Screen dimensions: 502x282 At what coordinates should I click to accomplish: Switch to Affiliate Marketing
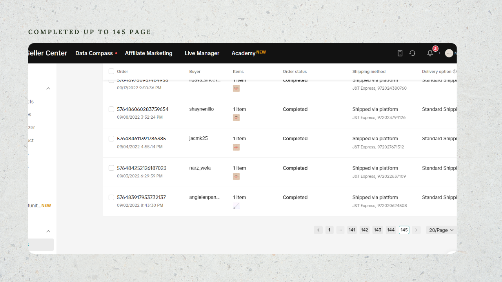[x=149, y=53]
